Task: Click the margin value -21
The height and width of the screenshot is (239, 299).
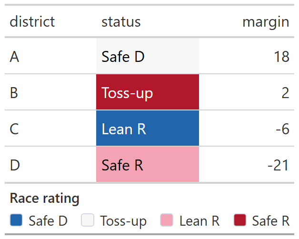Action: tap(278, 165)
